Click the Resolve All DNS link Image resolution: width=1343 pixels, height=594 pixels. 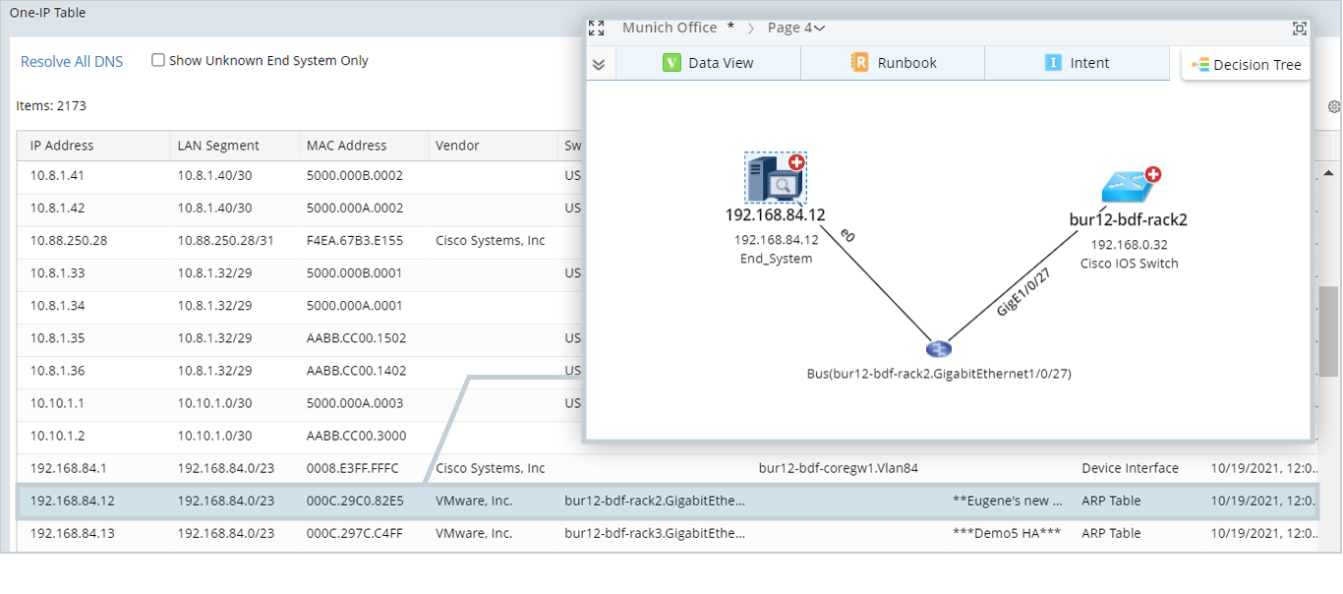point(71,61)
